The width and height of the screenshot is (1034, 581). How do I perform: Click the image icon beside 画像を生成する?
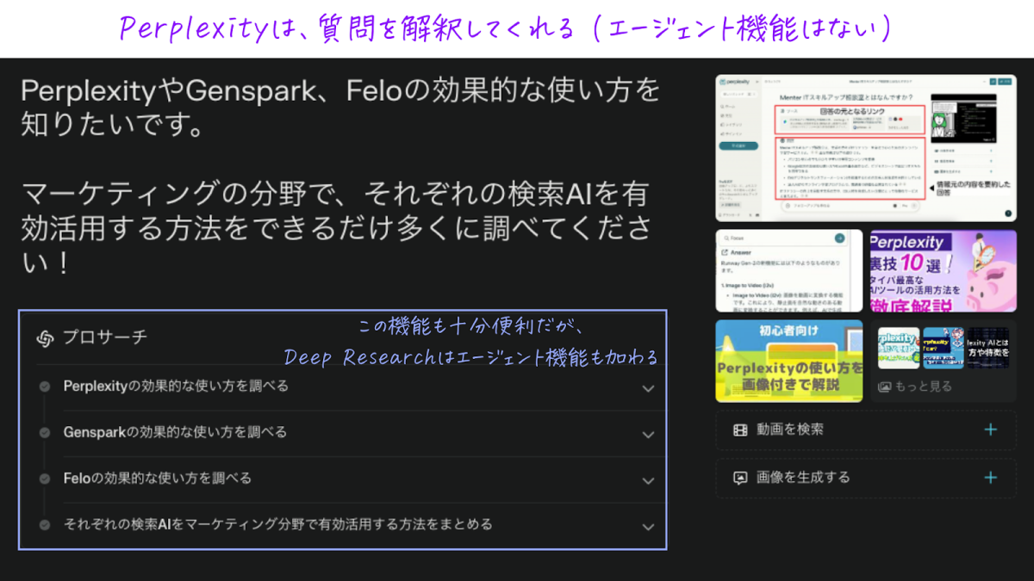(x=739, y=478)
